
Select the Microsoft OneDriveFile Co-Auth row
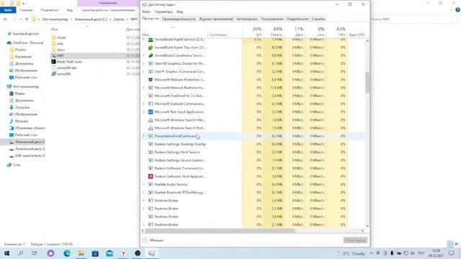(253, 96)
